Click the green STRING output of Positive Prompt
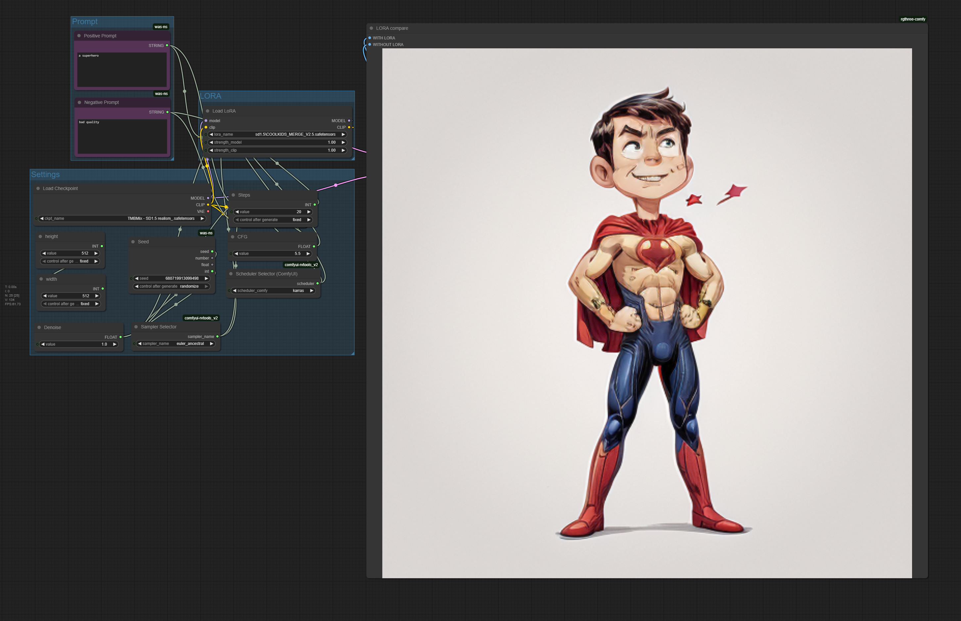This screenshot has height=621, width=961. pos(167,46)
